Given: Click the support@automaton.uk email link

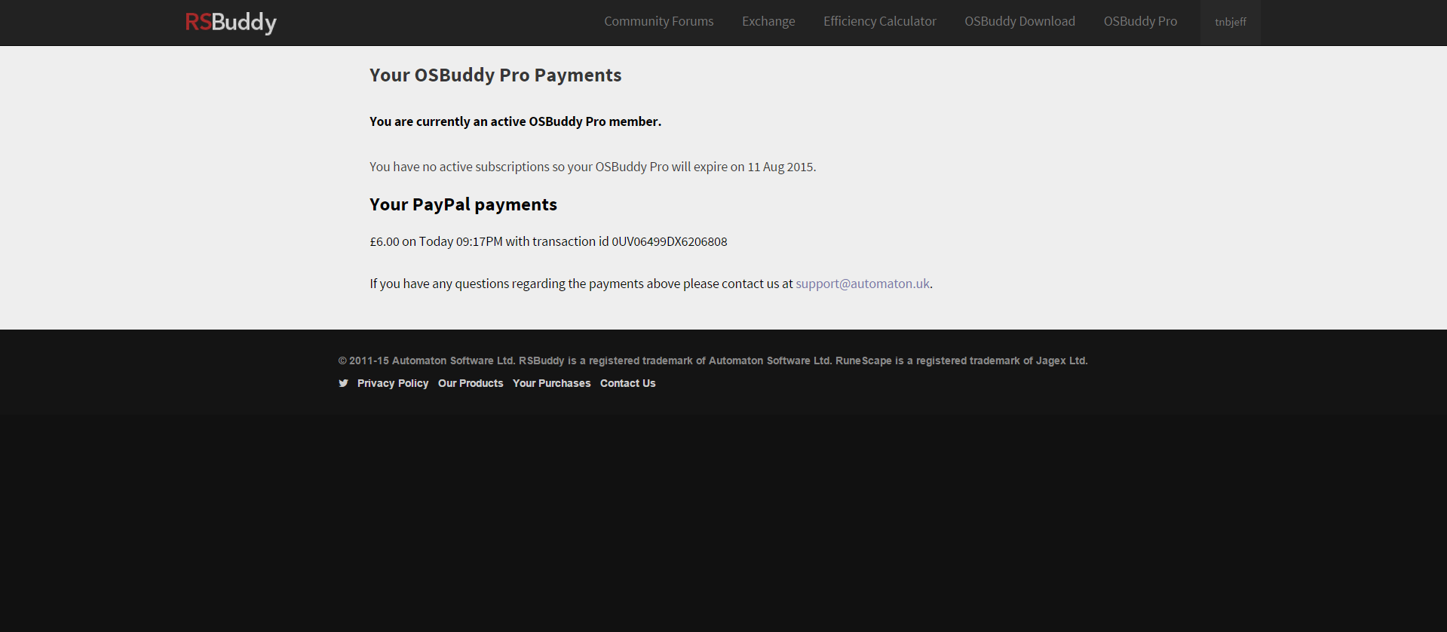Looking at the screenshot, I should [x=863, y=284].
